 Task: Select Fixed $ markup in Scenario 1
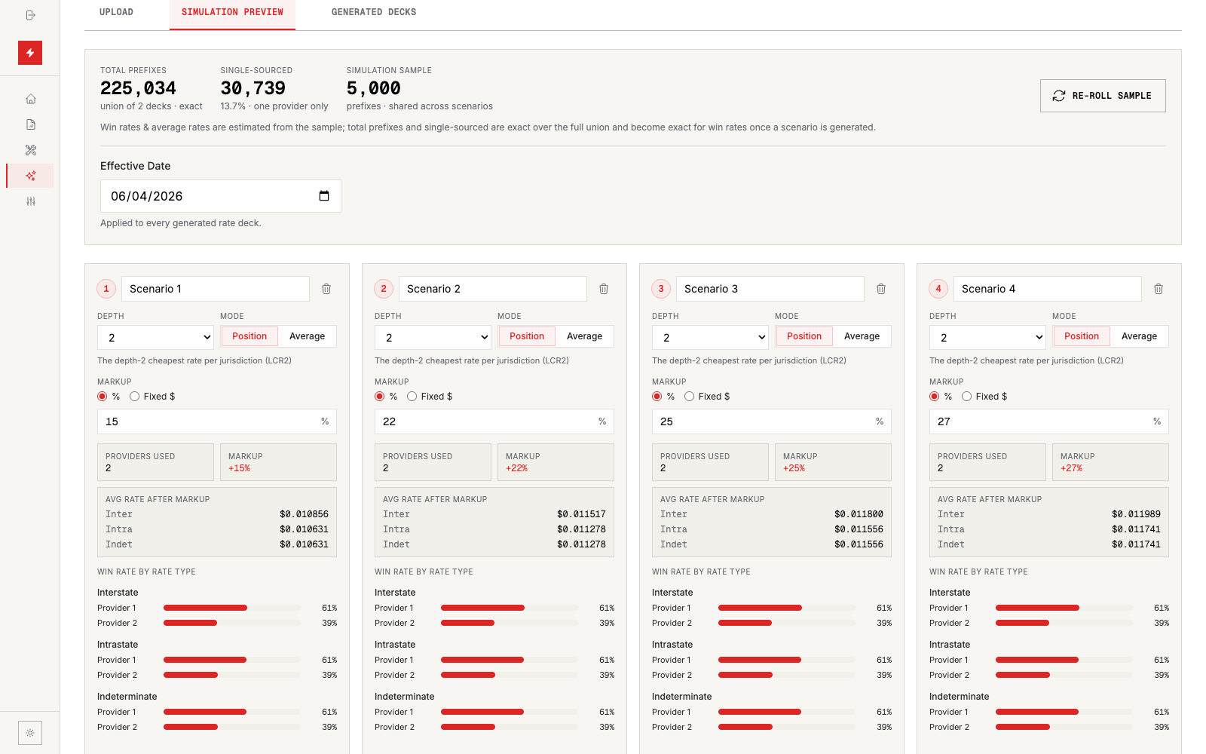point(135,397)
